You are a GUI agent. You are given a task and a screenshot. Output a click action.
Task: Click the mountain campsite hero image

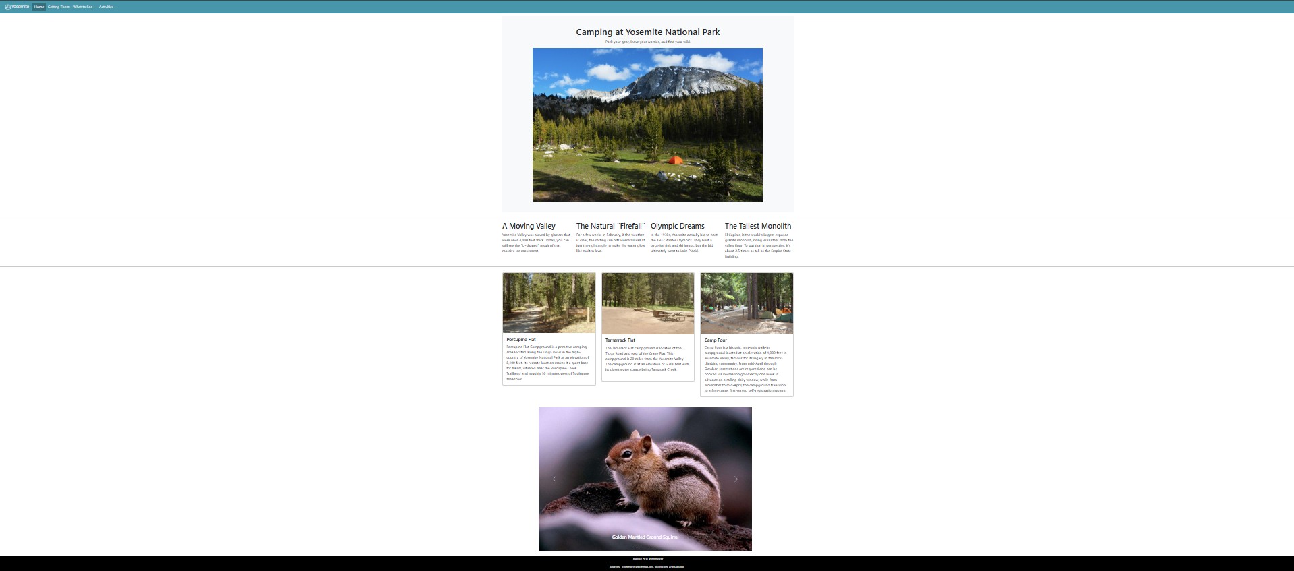point(647,125)
